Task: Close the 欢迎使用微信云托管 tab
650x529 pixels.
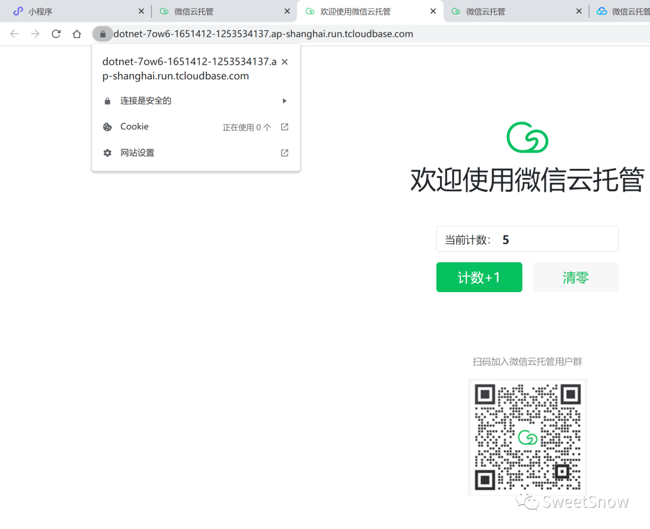Action: pos(433,11)
